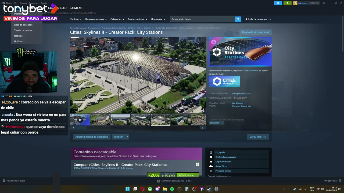Click the Logros de Steam feature icon
This screenshot has width=344, height=193.
[211, 162]
